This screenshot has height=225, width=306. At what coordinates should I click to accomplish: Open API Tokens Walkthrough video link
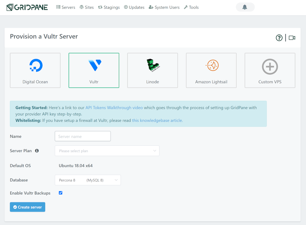click(114, 108)
